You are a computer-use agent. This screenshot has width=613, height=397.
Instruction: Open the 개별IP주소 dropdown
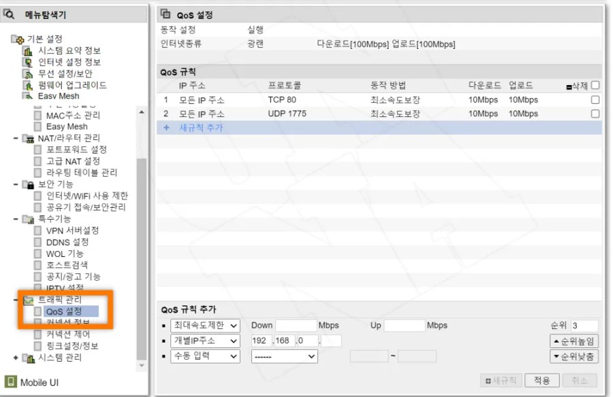pos(206,341)
